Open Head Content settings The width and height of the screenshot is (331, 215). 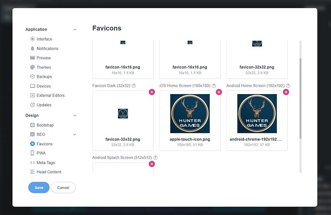pos(49,172)
